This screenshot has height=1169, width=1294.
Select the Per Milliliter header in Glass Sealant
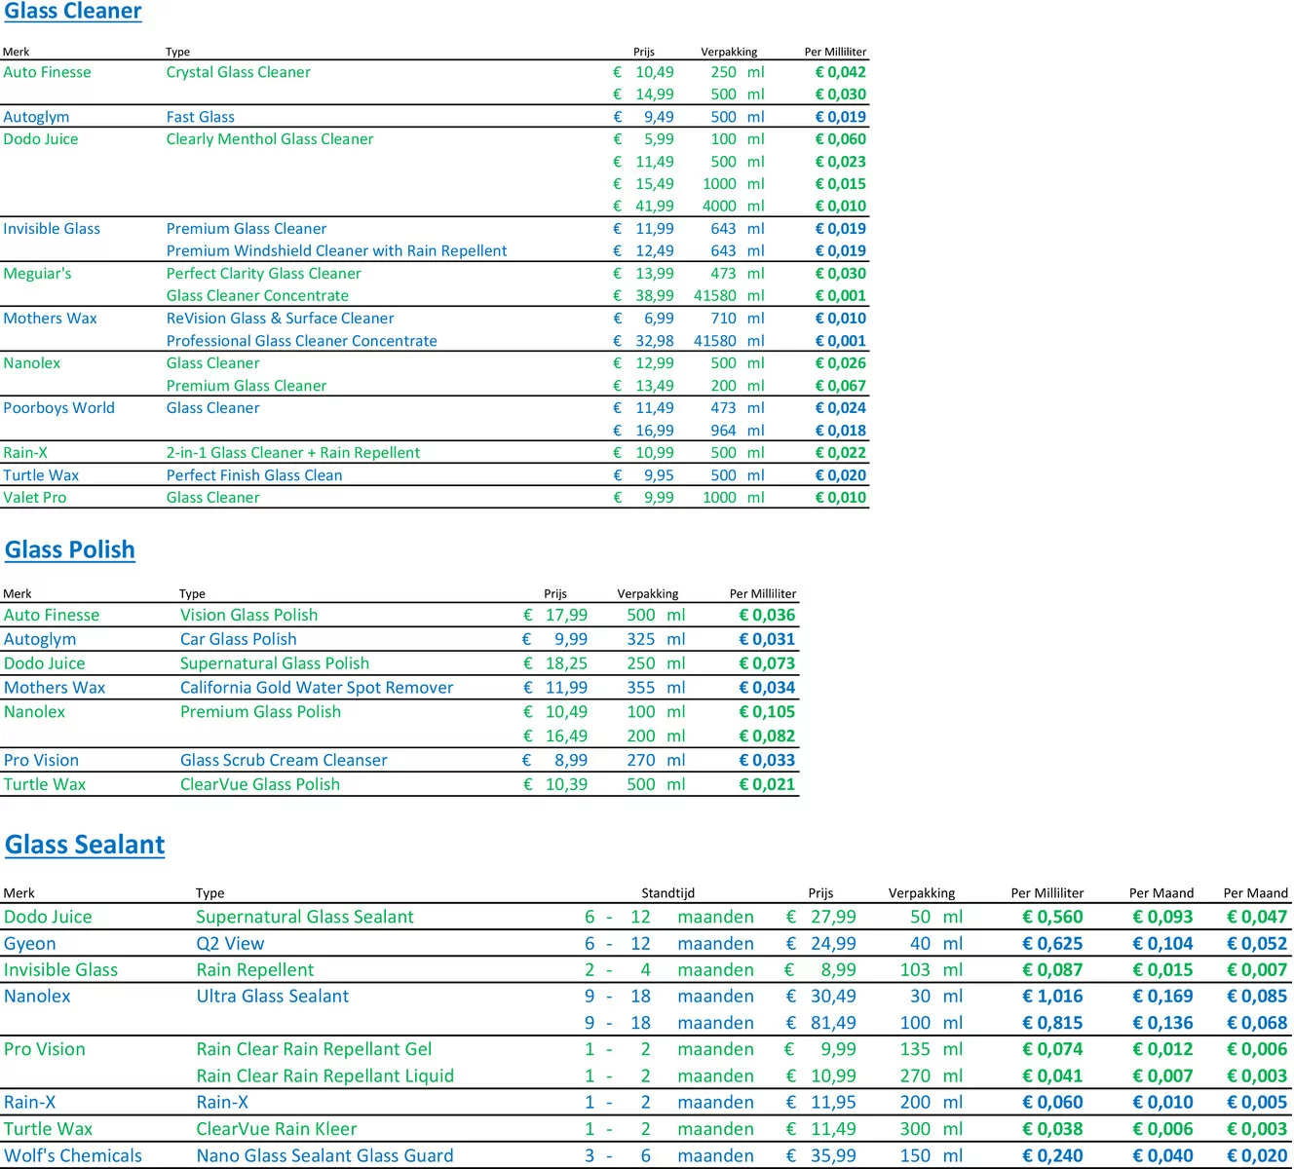[1047, 893]
